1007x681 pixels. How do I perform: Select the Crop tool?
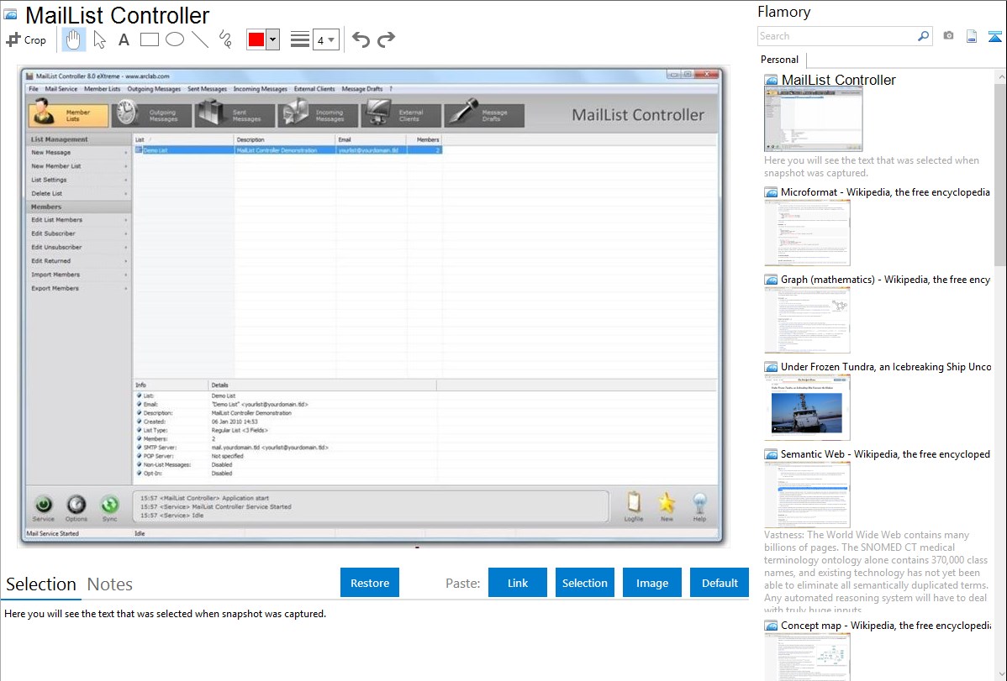(26, 39)
